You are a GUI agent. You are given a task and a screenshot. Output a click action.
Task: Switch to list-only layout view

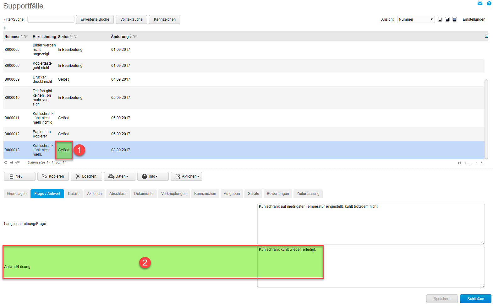pyautogui.click(x=440, y=19)
